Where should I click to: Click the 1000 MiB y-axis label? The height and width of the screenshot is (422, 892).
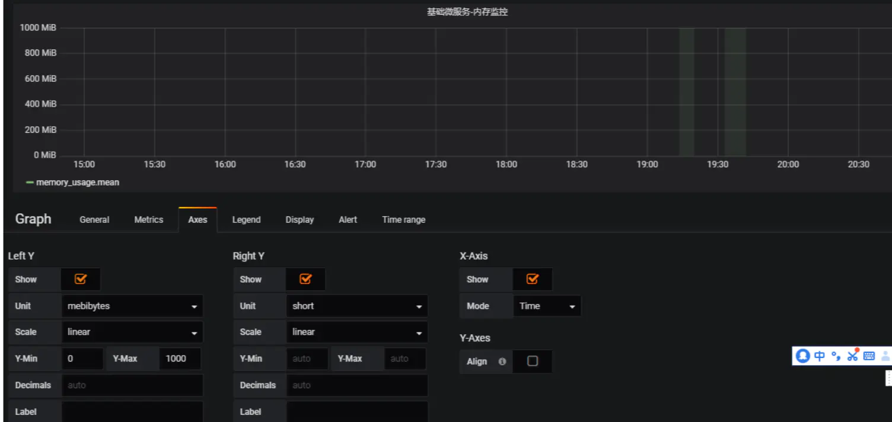coord(38,27)
